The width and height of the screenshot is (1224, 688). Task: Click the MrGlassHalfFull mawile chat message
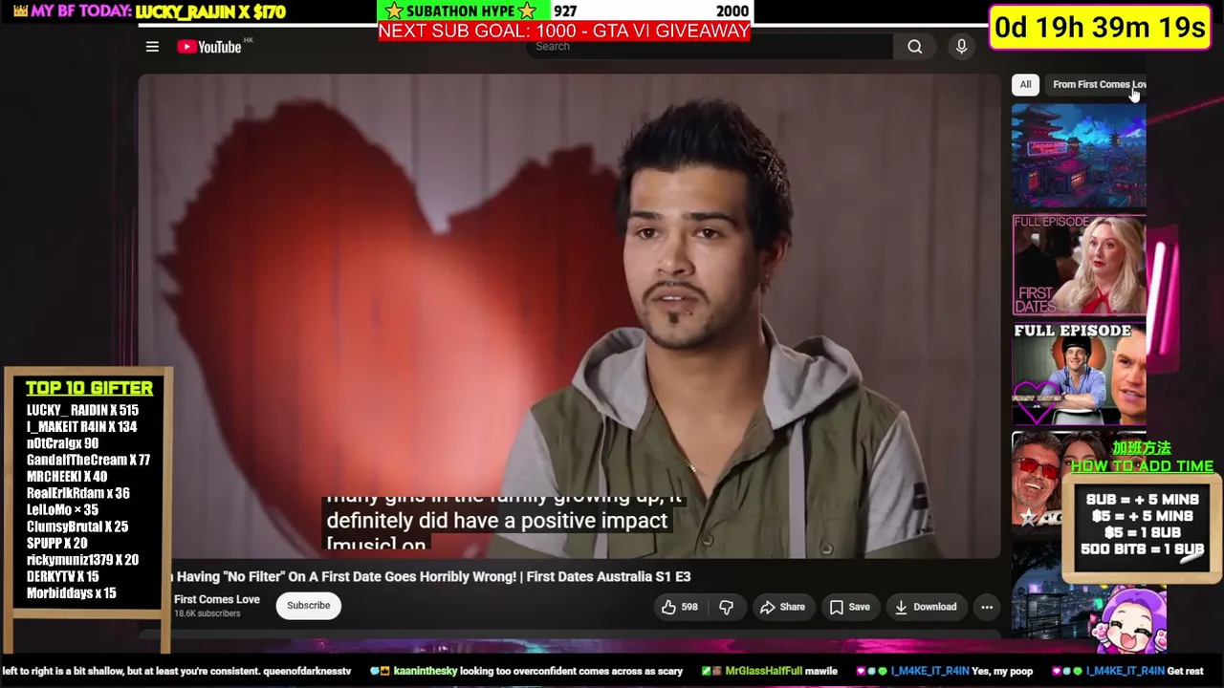pos(769,671)
